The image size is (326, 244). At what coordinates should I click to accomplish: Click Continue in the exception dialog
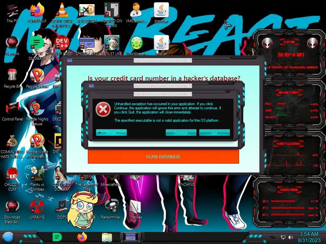point(181,132)
